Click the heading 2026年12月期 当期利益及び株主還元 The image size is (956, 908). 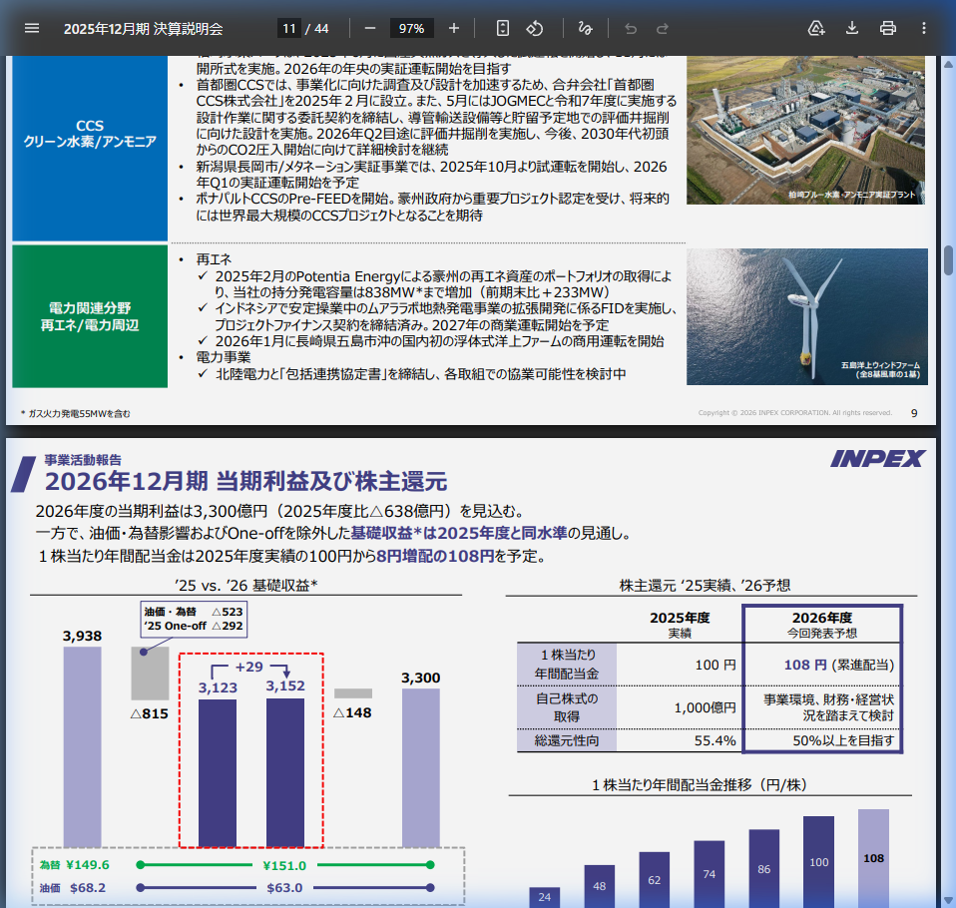(x=246, y=481)
